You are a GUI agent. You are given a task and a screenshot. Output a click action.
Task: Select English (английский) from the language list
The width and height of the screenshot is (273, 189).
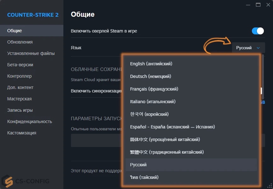(150, 63)
